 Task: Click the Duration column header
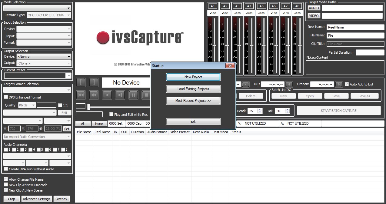[137, 132]
